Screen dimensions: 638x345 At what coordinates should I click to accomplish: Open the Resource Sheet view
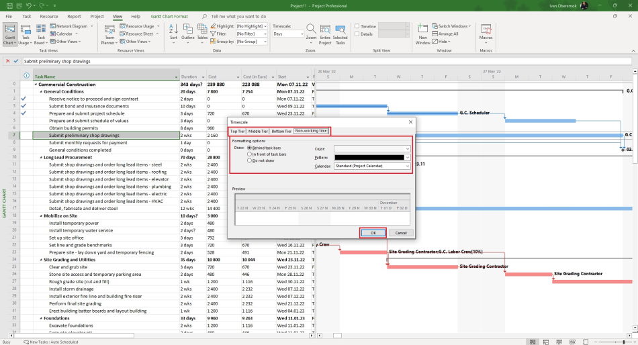[137, 34]
